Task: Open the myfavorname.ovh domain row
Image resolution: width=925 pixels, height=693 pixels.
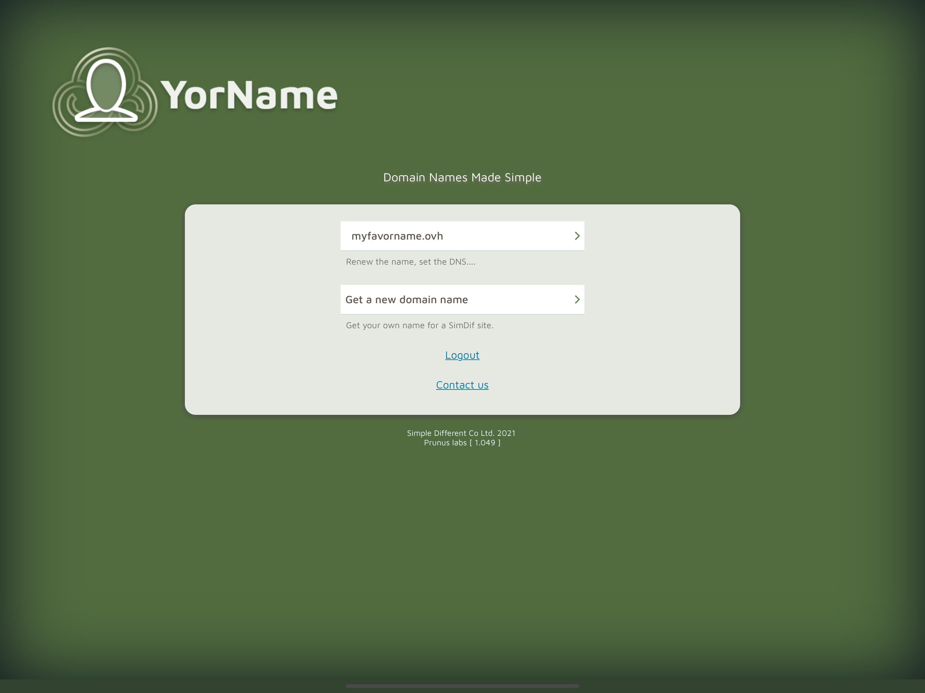Action: coord(462,236)
